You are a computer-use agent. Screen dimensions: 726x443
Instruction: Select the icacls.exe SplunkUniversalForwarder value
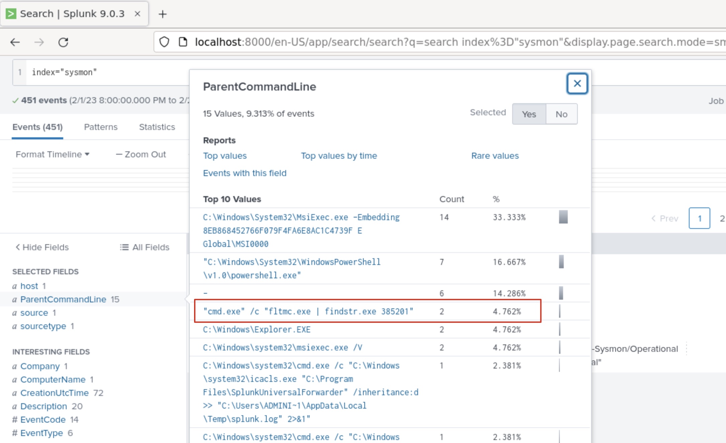coord(310,392)
